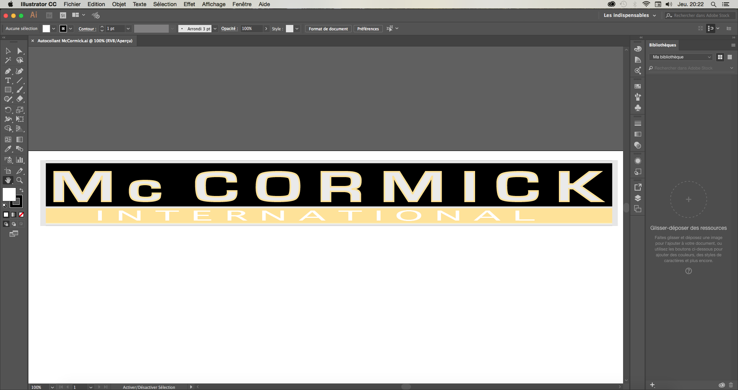Select the Perspective Grid tool
738x390 pixels.
20,128
